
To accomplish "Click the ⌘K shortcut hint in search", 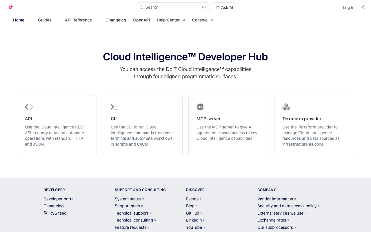I will (x=204, y=7).
